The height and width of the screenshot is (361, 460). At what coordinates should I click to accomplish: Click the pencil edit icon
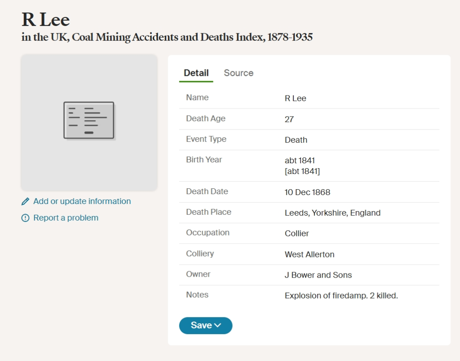click(25, 201)
